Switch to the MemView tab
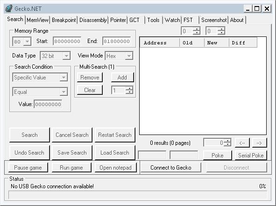The width and height of the screenshot is (276, 206). pos(37,20)
